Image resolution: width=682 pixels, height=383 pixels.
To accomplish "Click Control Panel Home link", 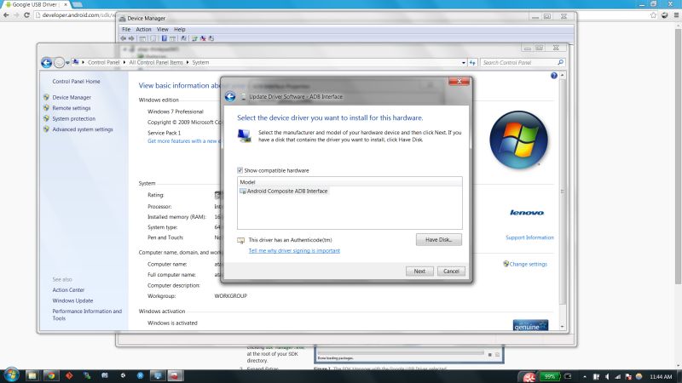I will (76, 81).
